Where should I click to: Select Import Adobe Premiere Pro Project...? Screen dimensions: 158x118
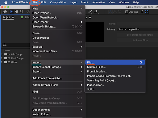point(115,76)
